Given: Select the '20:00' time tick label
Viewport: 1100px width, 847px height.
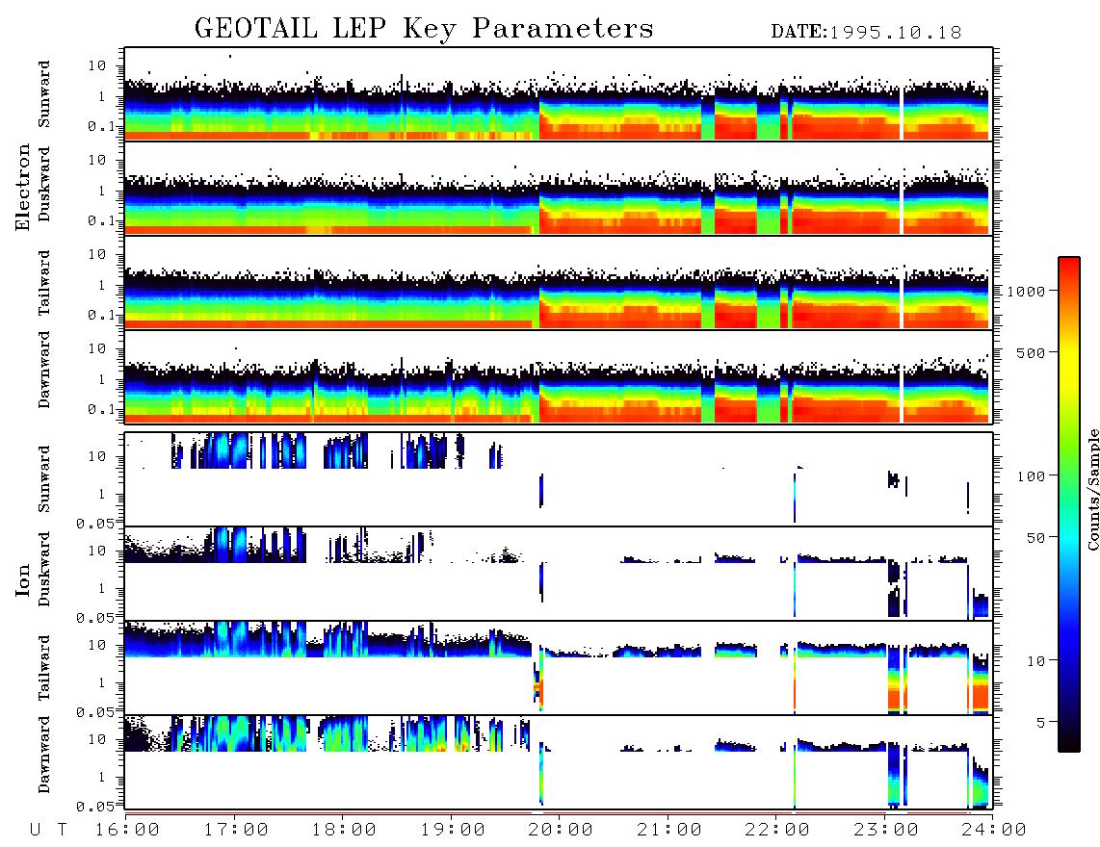Looking at the screenshot, I should tap(562, 831).
